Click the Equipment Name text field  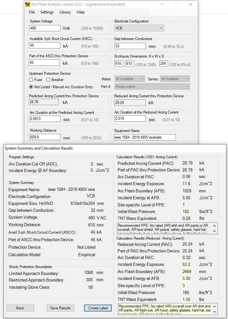(x=145, y=137)
